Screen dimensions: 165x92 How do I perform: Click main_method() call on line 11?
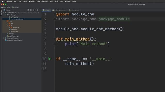tap(79, 64)
